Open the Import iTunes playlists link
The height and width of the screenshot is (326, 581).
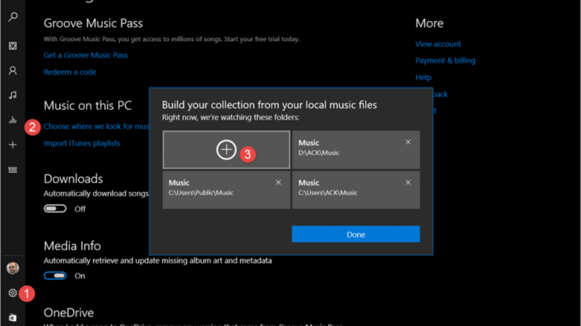[82, 143]
